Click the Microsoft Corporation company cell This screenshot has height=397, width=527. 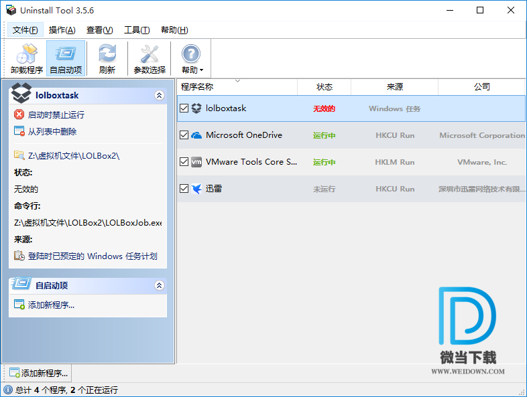click(482, 135)
